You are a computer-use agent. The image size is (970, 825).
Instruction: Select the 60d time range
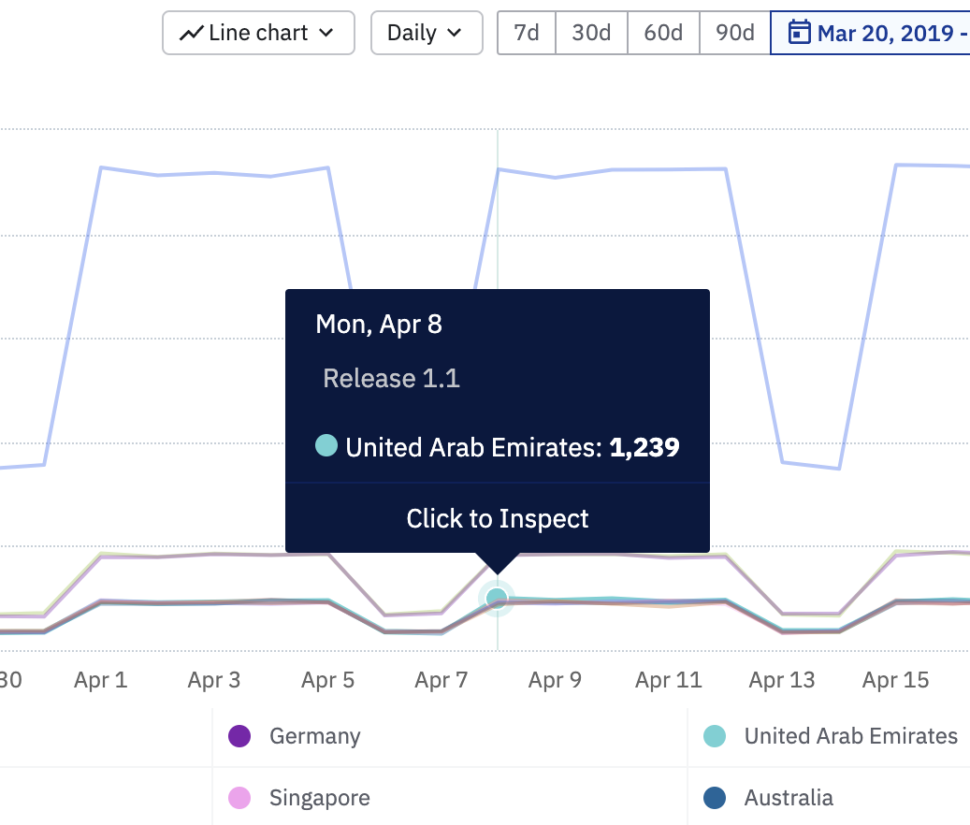coord(662,32)
